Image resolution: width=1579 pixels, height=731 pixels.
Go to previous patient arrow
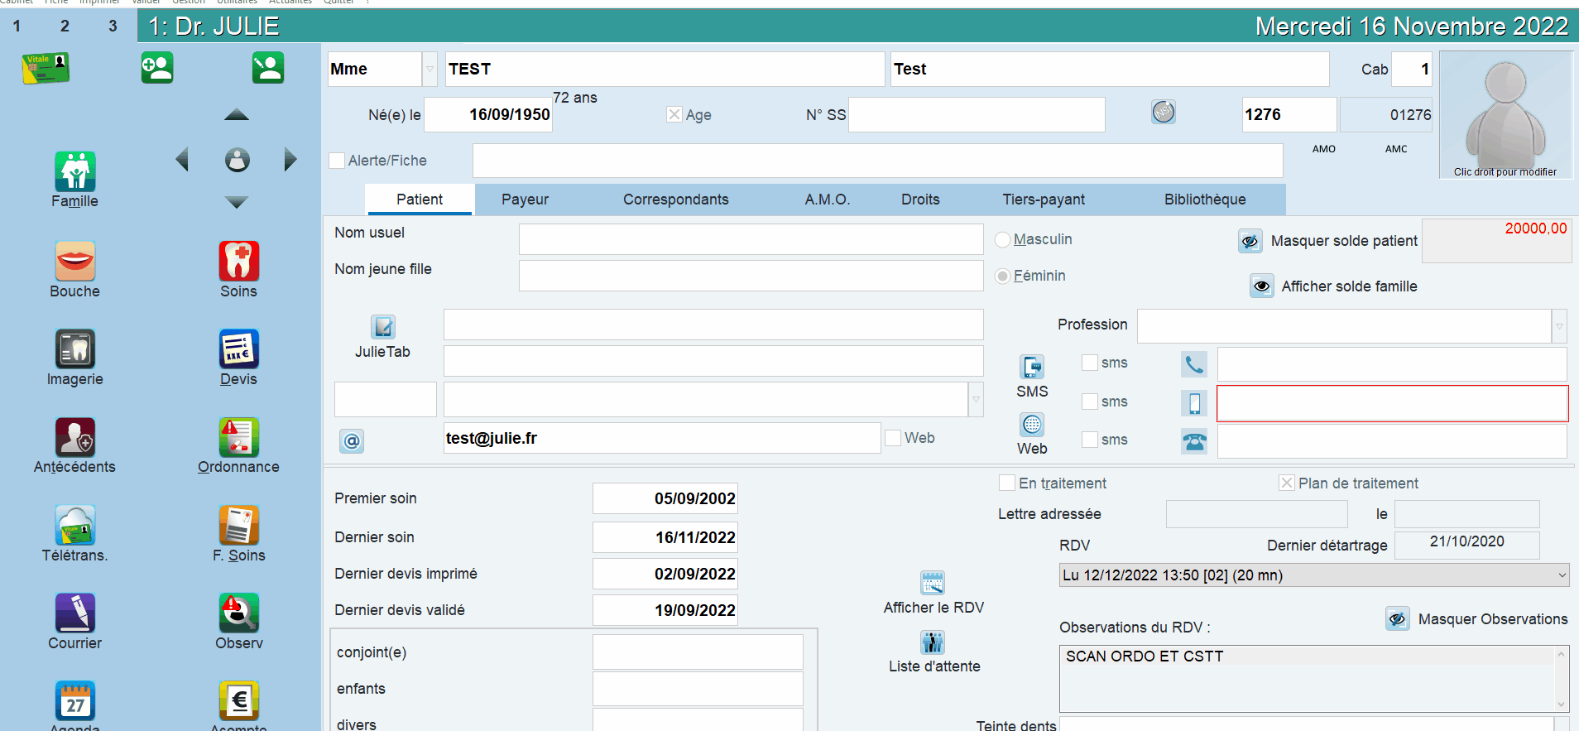pos(183,160)
